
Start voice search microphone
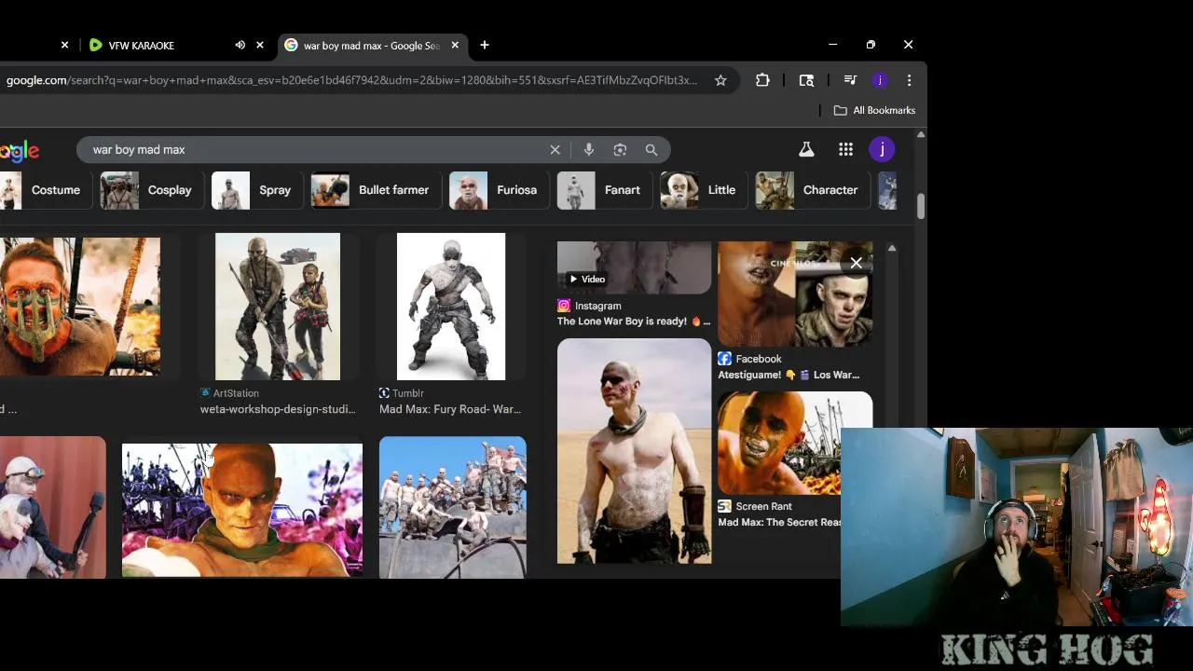[588, 150]
